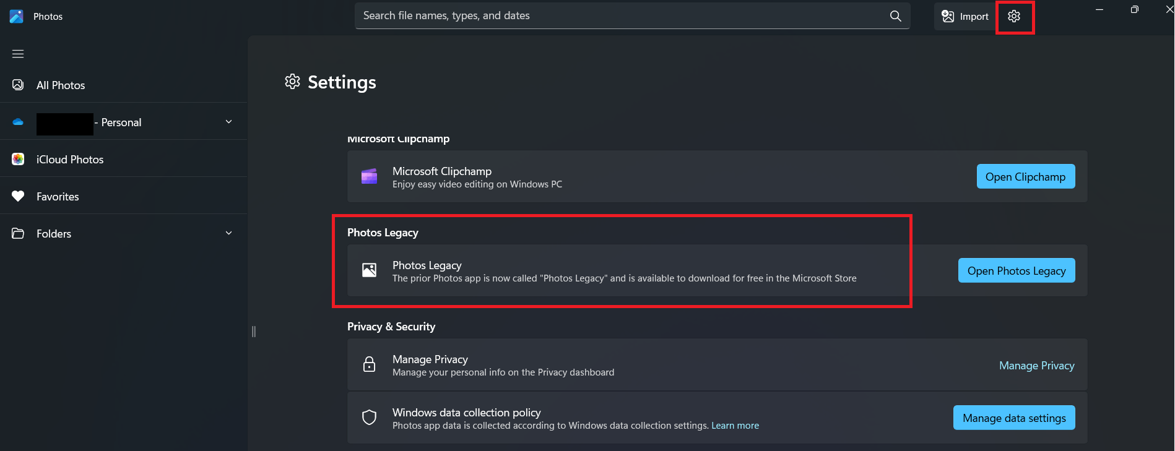
Task: Focus the search file names field
Action: tap(632, 16)
